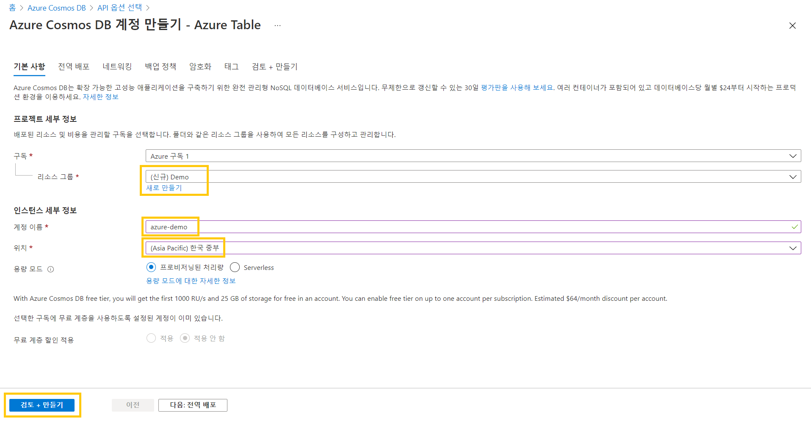Image resolution: width=811 pixels, height=426 pixels.
Task: Switch to the 기본 사항 tab
Action: point(29,66)
